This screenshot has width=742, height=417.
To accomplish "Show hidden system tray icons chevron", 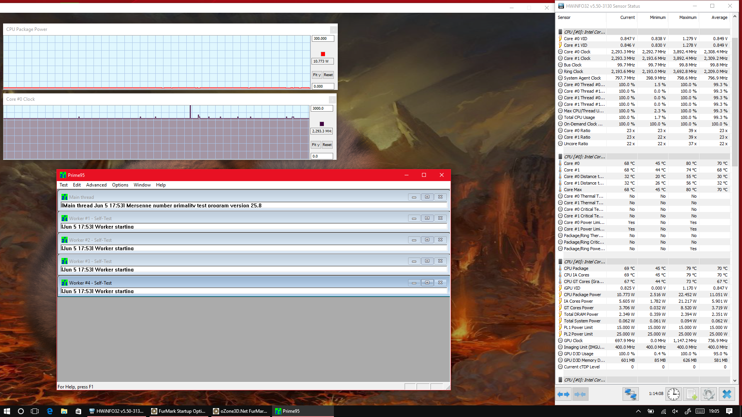I will click(x=638, y=411).
